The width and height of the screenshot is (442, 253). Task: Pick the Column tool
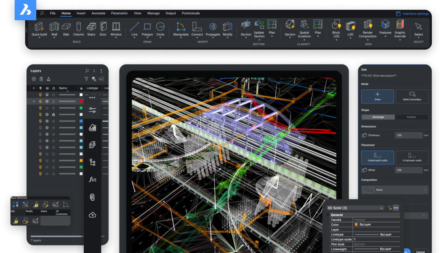79,29
